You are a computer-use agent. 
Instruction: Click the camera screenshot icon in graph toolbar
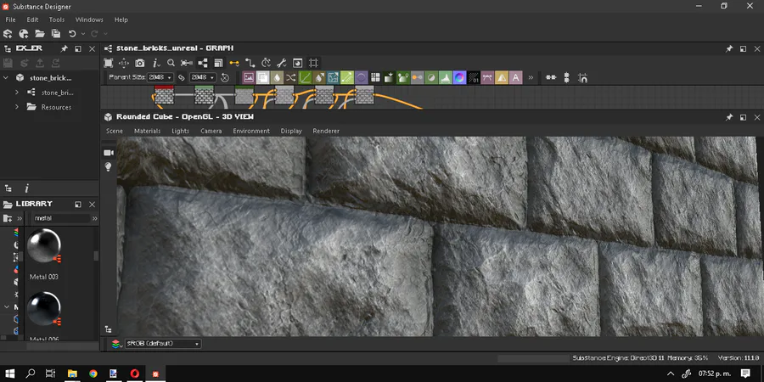point(140,63)
